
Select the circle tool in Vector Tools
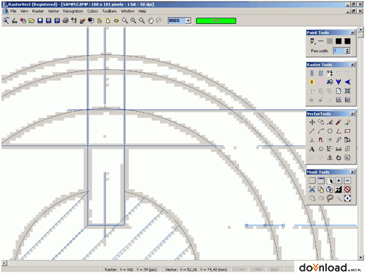click(330, 131)
